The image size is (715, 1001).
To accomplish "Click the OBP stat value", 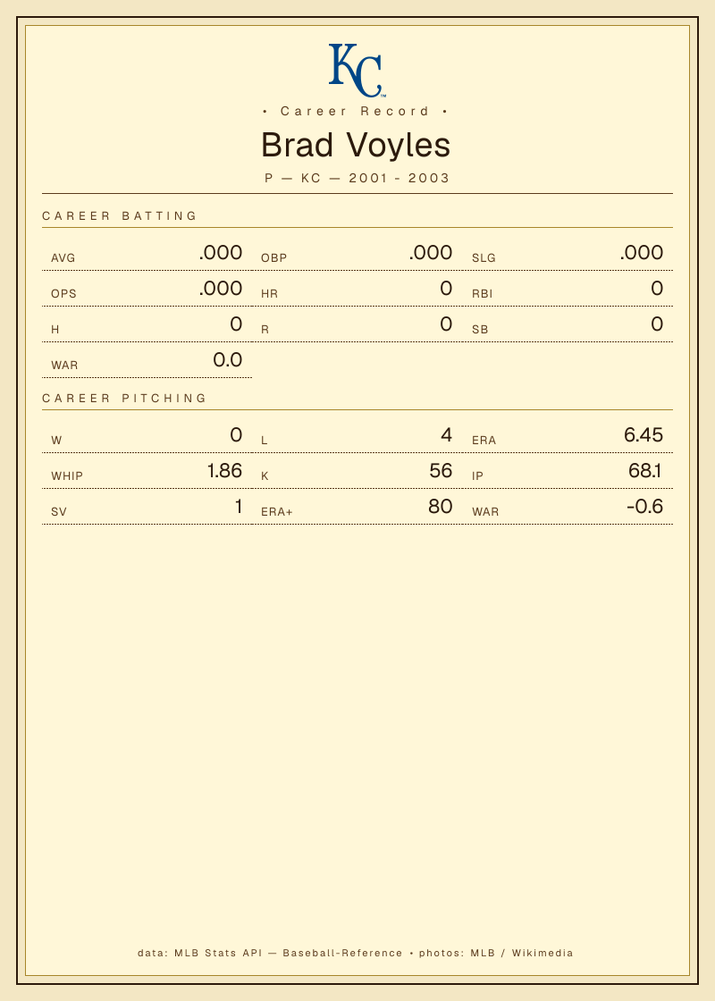I will pos(431,253).
